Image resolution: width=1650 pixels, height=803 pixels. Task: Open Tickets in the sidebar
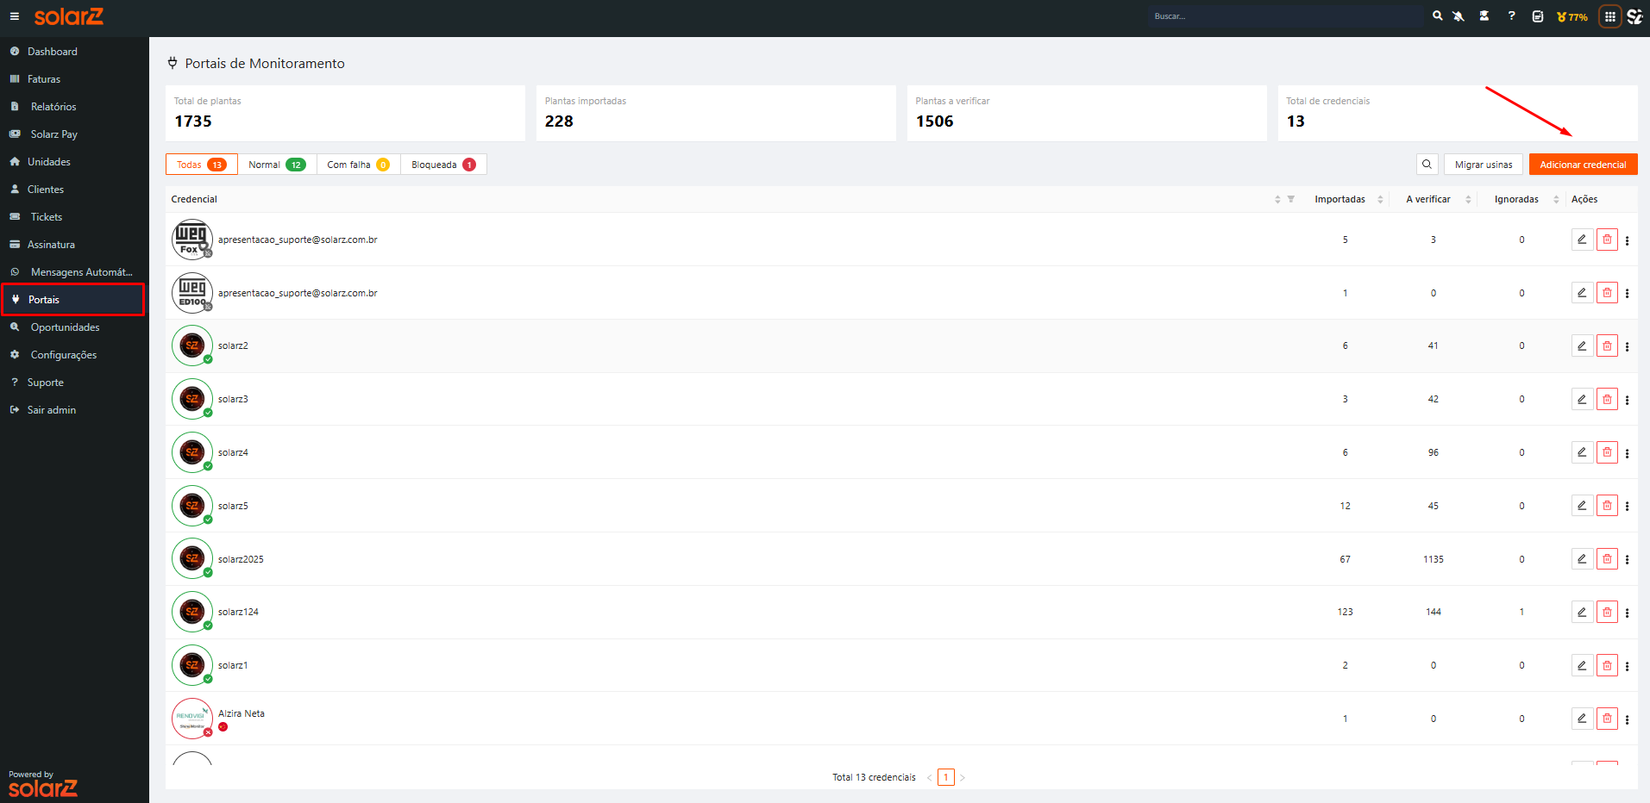pyautogui.click(x=74, y=217)
